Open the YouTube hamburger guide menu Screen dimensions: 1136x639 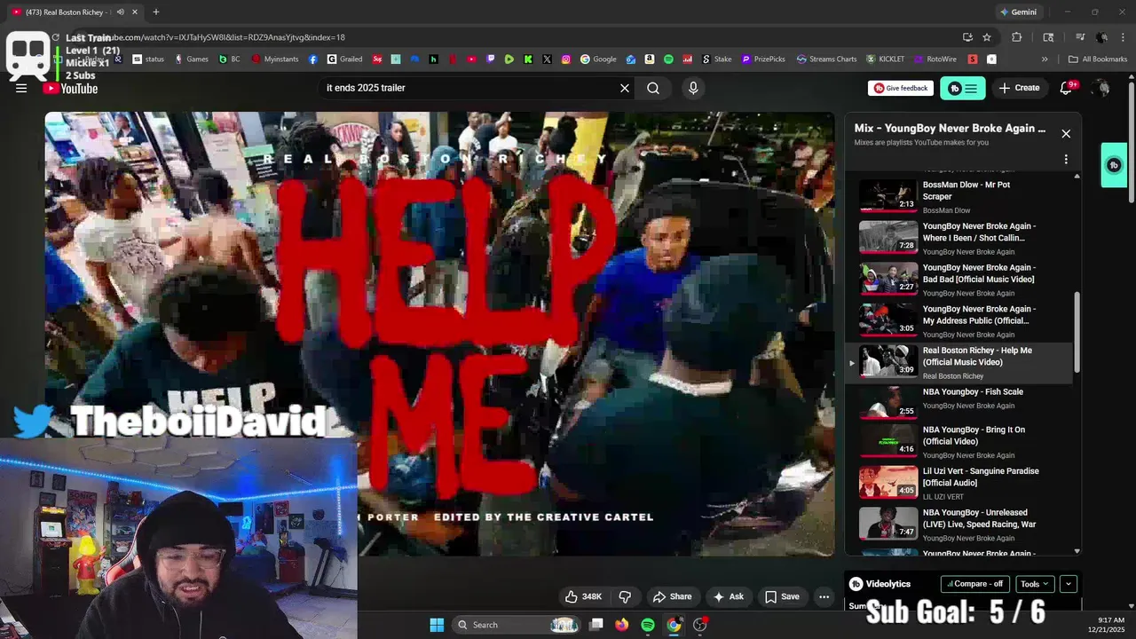click(x=21, y=88)
